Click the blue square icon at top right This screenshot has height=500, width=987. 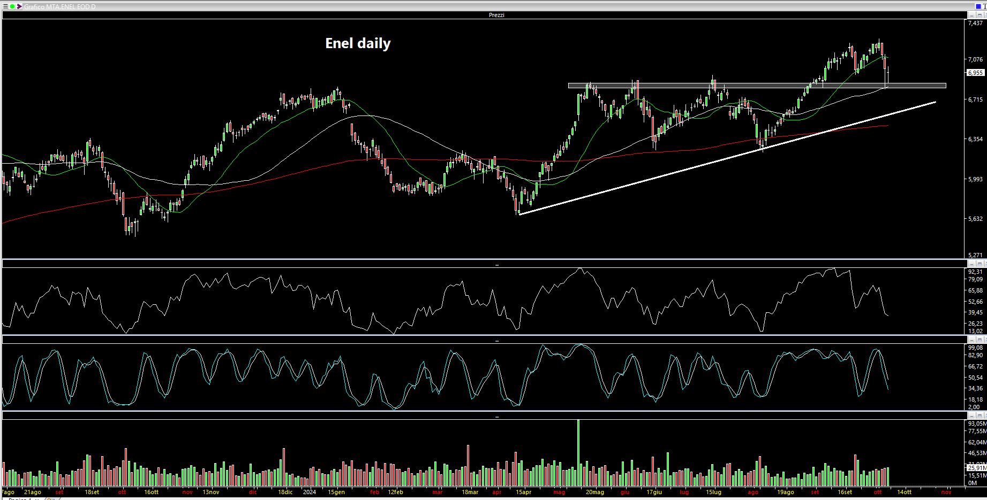[x=978, y=6]
